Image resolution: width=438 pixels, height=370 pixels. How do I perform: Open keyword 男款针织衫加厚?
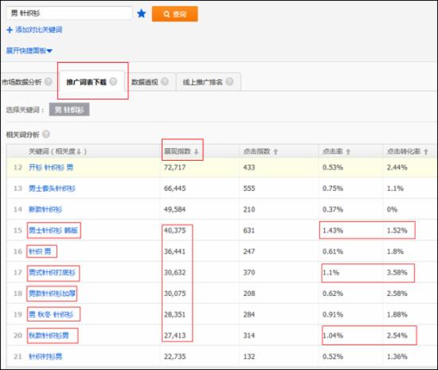coord(52,294)
